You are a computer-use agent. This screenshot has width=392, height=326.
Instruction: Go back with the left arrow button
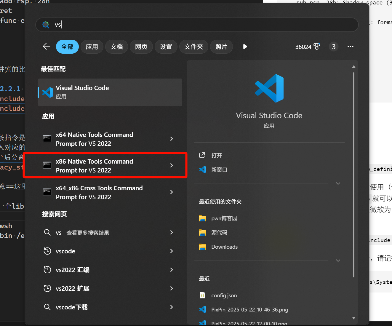[47, 47]
